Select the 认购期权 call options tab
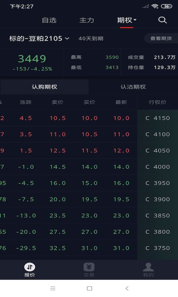Image resolution: width=178 pixels, height=297 pixels. [44, 87]
